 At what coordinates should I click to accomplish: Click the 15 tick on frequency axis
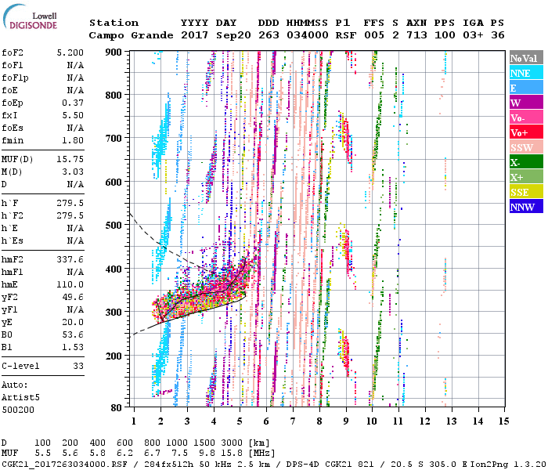coord(503,421)
